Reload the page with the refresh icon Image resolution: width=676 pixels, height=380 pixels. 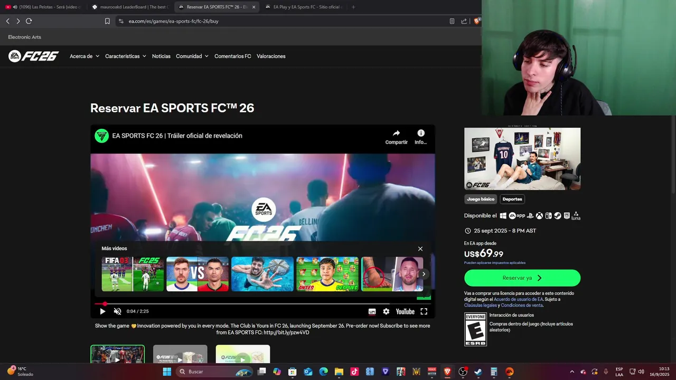click(x=29, y=21)
